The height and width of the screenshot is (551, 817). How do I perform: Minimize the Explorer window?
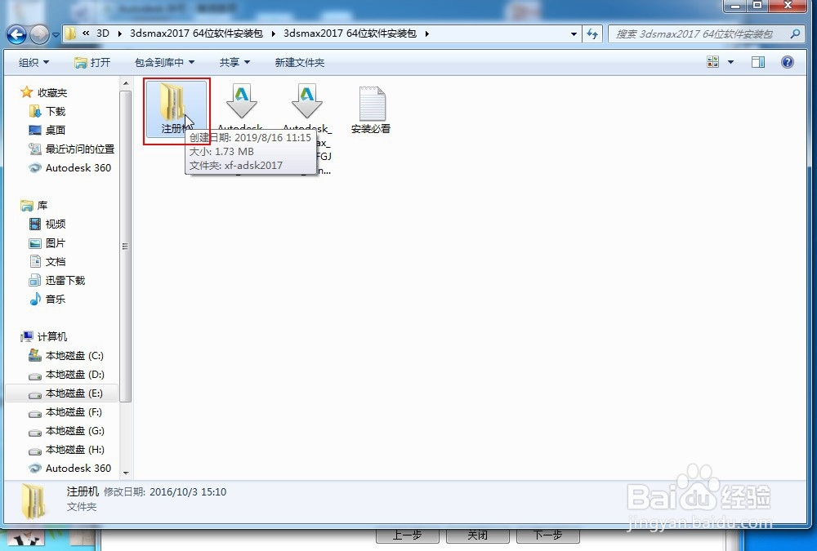(x=736, y=5)
